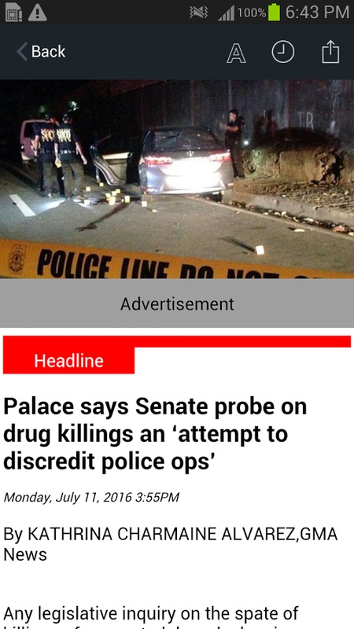The height and width of the screenshot is (629, 354).
Task: Tap the SIM card notification icon
Action: pos(13,13)
